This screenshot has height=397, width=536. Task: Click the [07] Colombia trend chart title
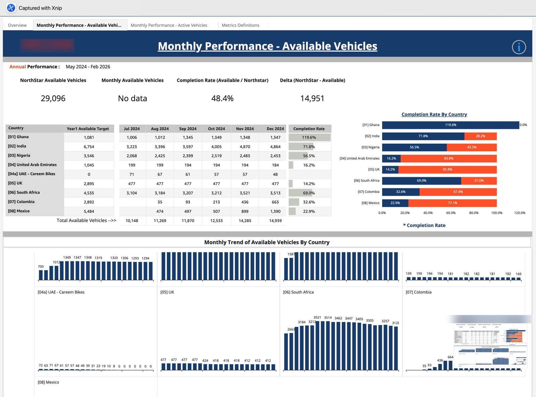(x=418, y=292)
